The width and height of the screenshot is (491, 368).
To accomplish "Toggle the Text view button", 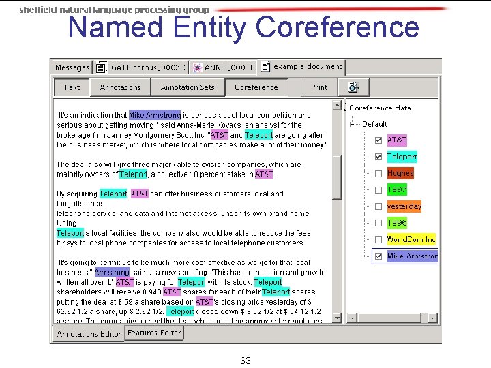I will 72,87.
